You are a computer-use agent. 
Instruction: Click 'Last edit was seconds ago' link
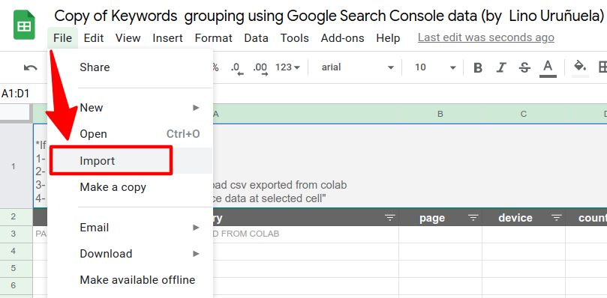click(x=486, y=37)
